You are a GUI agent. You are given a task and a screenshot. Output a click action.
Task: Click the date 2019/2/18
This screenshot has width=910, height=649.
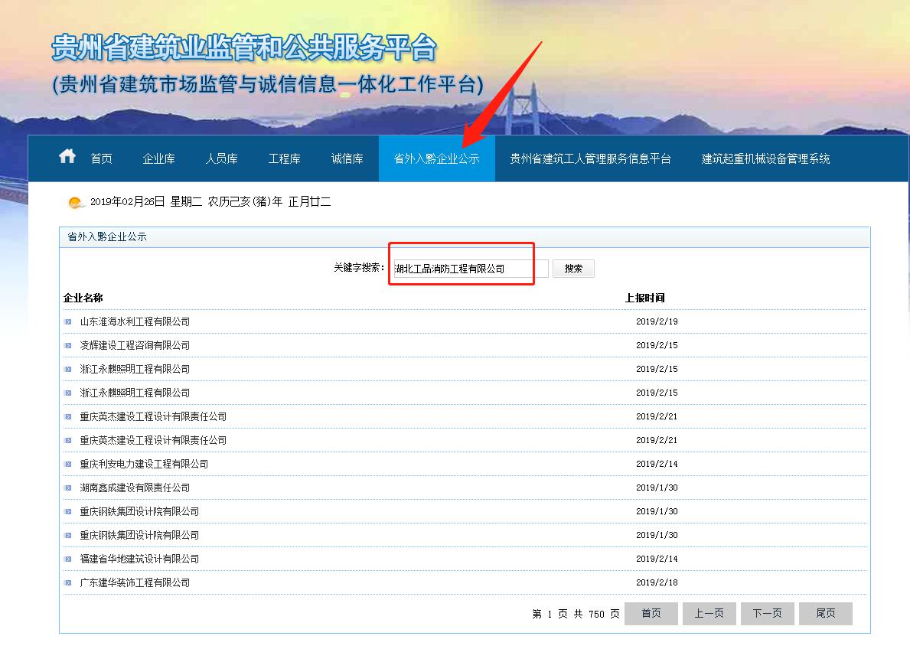[x=657, y=583]
